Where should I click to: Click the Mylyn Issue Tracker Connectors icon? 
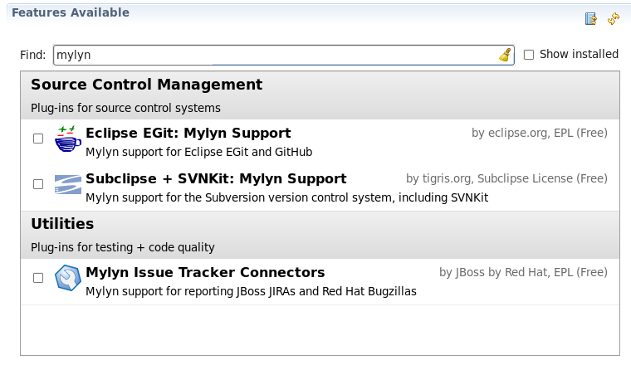[67, 278]
